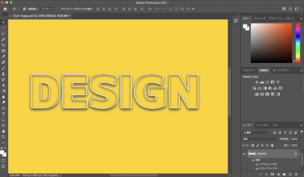Image resolution: width=304 pixels, height=177 pixels.
Task: Select the Eraser tool
Action: coord(3,85)
